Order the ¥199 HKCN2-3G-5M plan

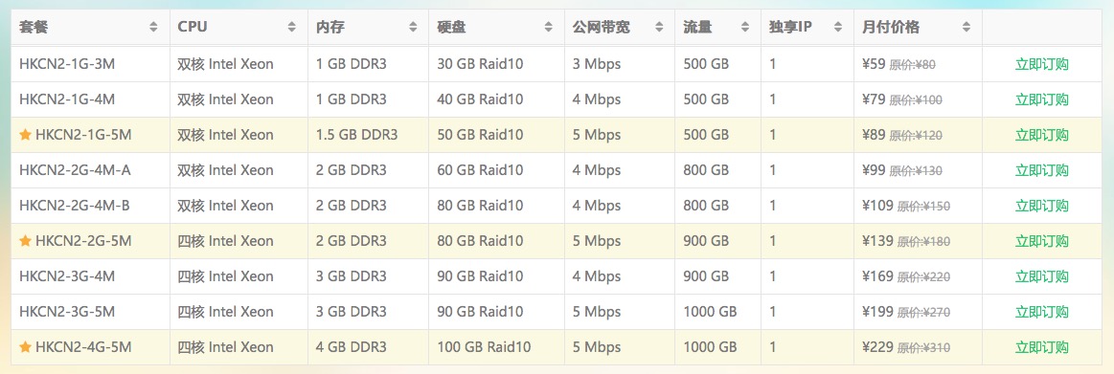(1041, 312)
